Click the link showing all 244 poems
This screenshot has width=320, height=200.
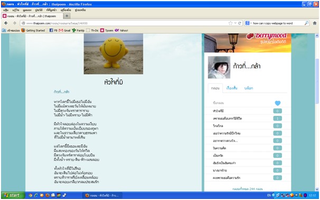pos(247,189)
